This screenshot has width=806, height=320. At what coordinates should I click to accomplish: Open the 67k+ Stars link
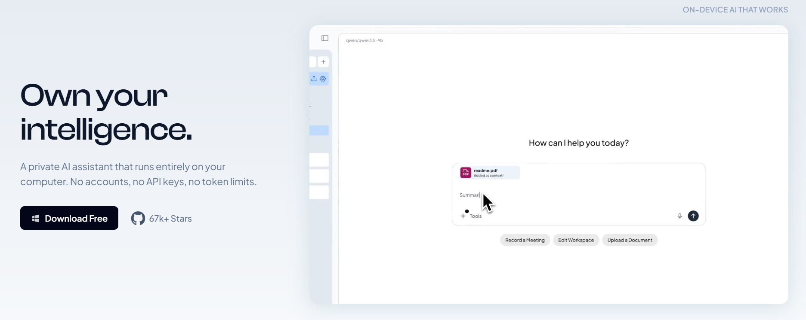(170, 219)
